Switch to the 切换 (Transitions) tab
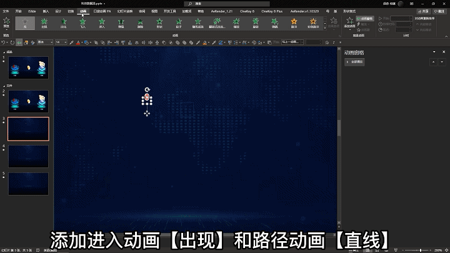 (71, 11)
